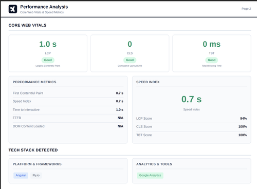The height and width of the screenshot is (189, 257).
Task: Click the Google Analytics tool tag
Action: [150, 175]
